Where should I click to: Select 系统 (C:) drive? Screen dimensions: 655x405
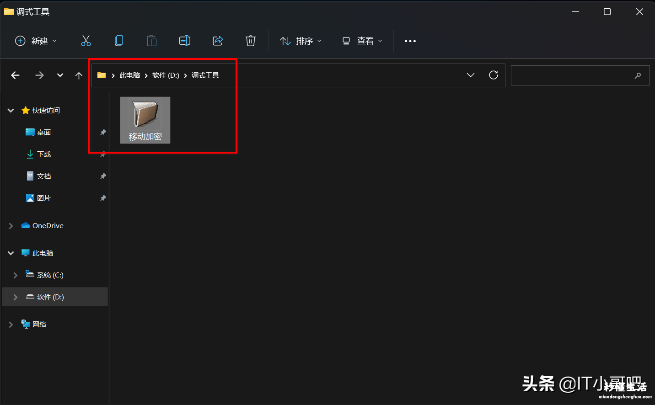[50, 275]
